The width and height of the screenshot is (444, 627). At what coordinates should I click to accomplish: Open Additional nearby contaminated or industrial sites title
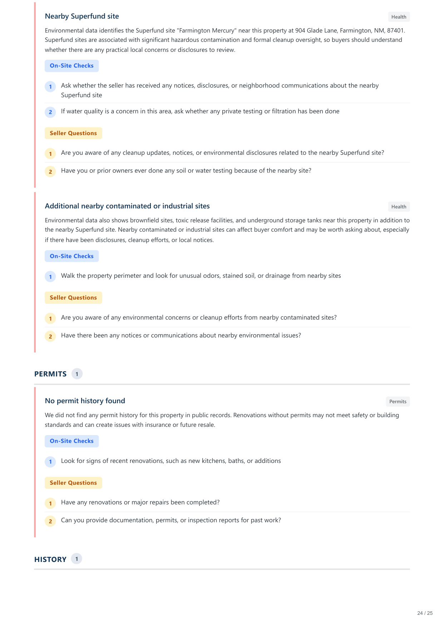tap(127, 206)
